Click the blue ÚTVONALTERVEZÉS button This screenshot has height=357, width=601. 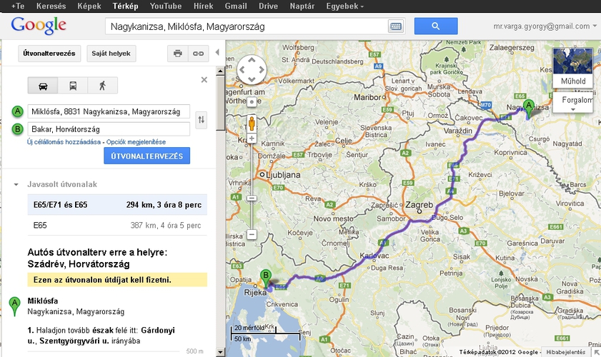pos(146,156)
